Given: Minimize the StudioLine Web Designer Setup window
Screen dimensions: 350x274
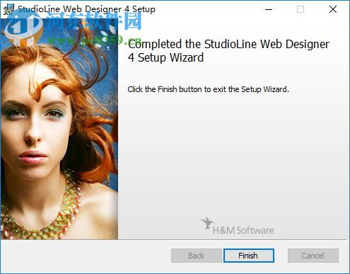Looking at the screenshot, I should [x=269, y=9].
